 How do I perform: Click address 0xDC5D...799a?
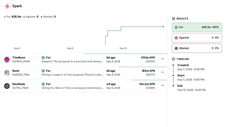(21, 75)
